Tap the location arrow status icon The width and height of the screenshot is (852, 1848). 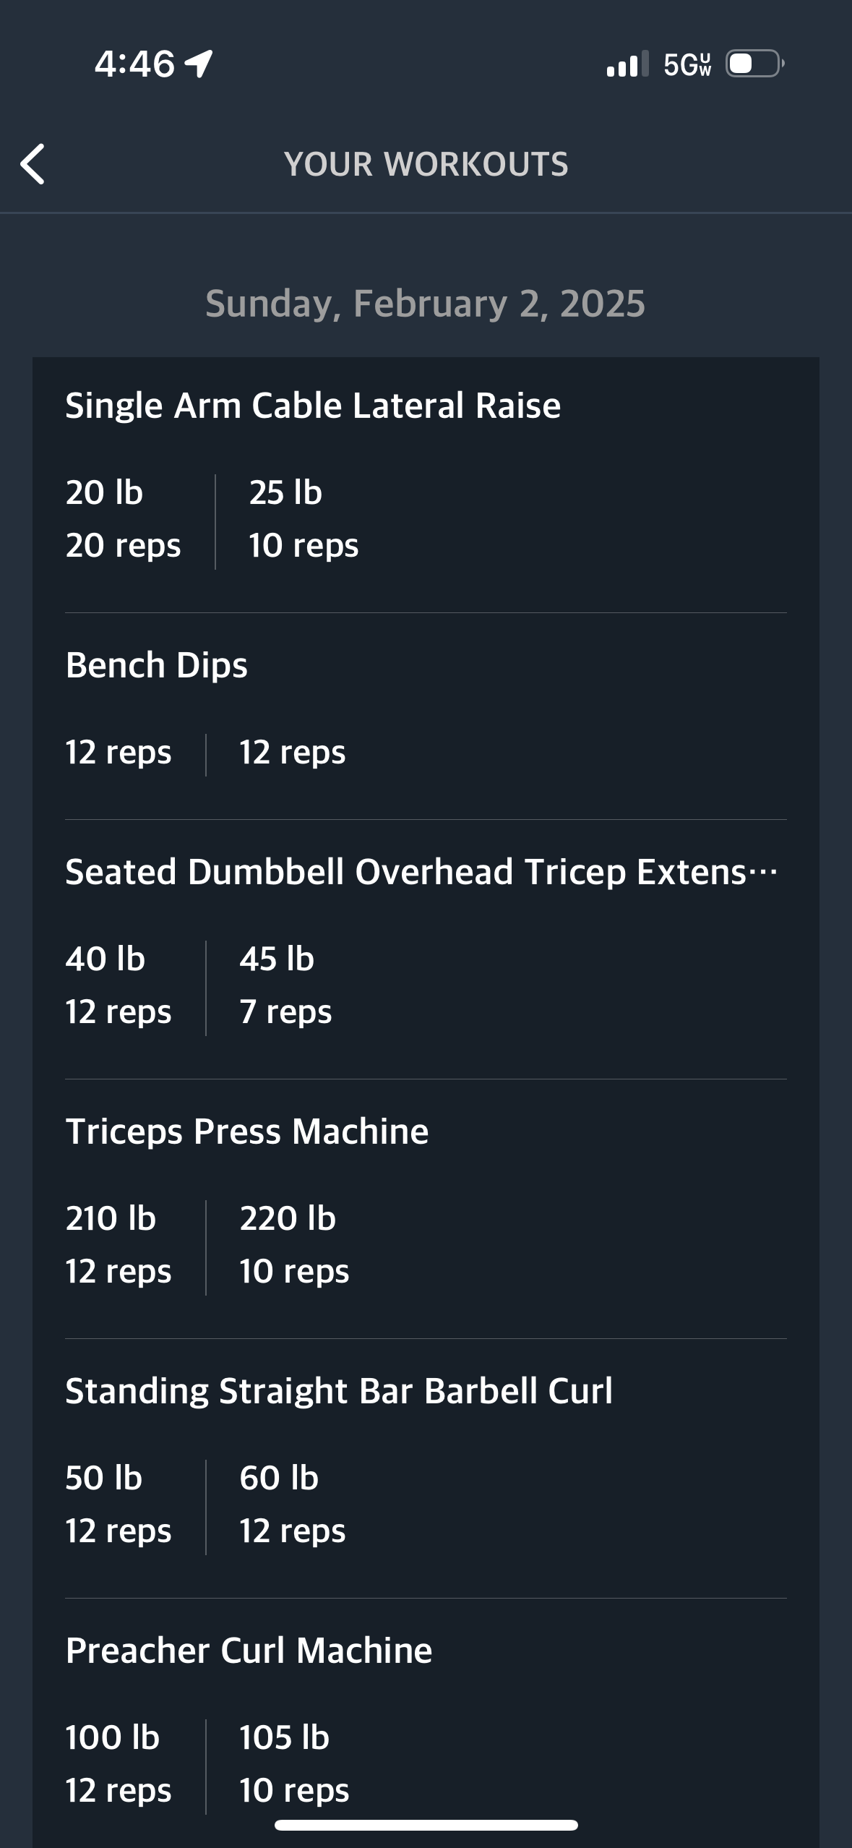click(x=198, y=64)
